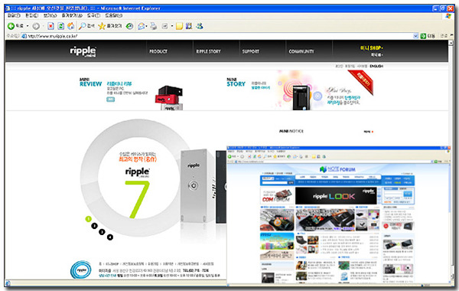Open the Favorites star toolbar button
459x291 pixels.
pyautogui.click(x=110, y=26)
